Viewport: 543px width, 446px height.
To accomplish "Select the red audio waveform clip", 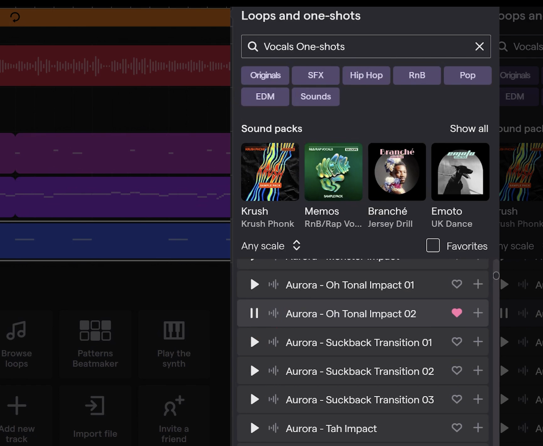I will (115, 66).
